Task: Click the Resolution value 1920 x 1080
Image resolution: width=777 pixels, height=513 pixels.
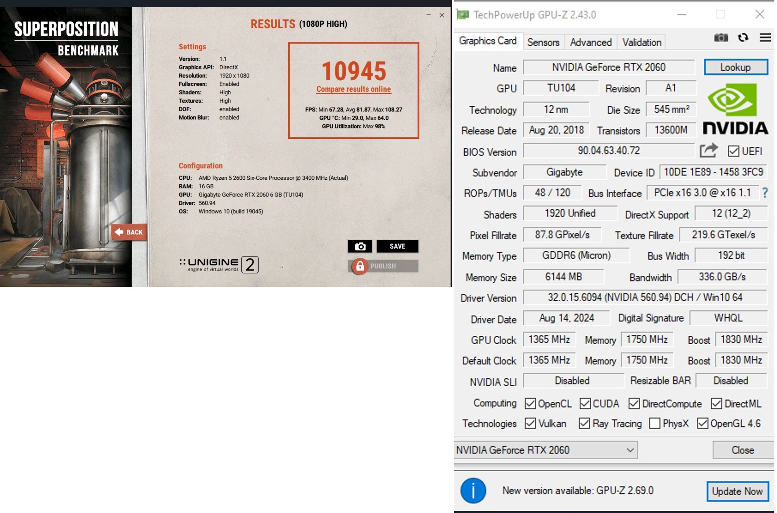Action: tap(234, 76)
